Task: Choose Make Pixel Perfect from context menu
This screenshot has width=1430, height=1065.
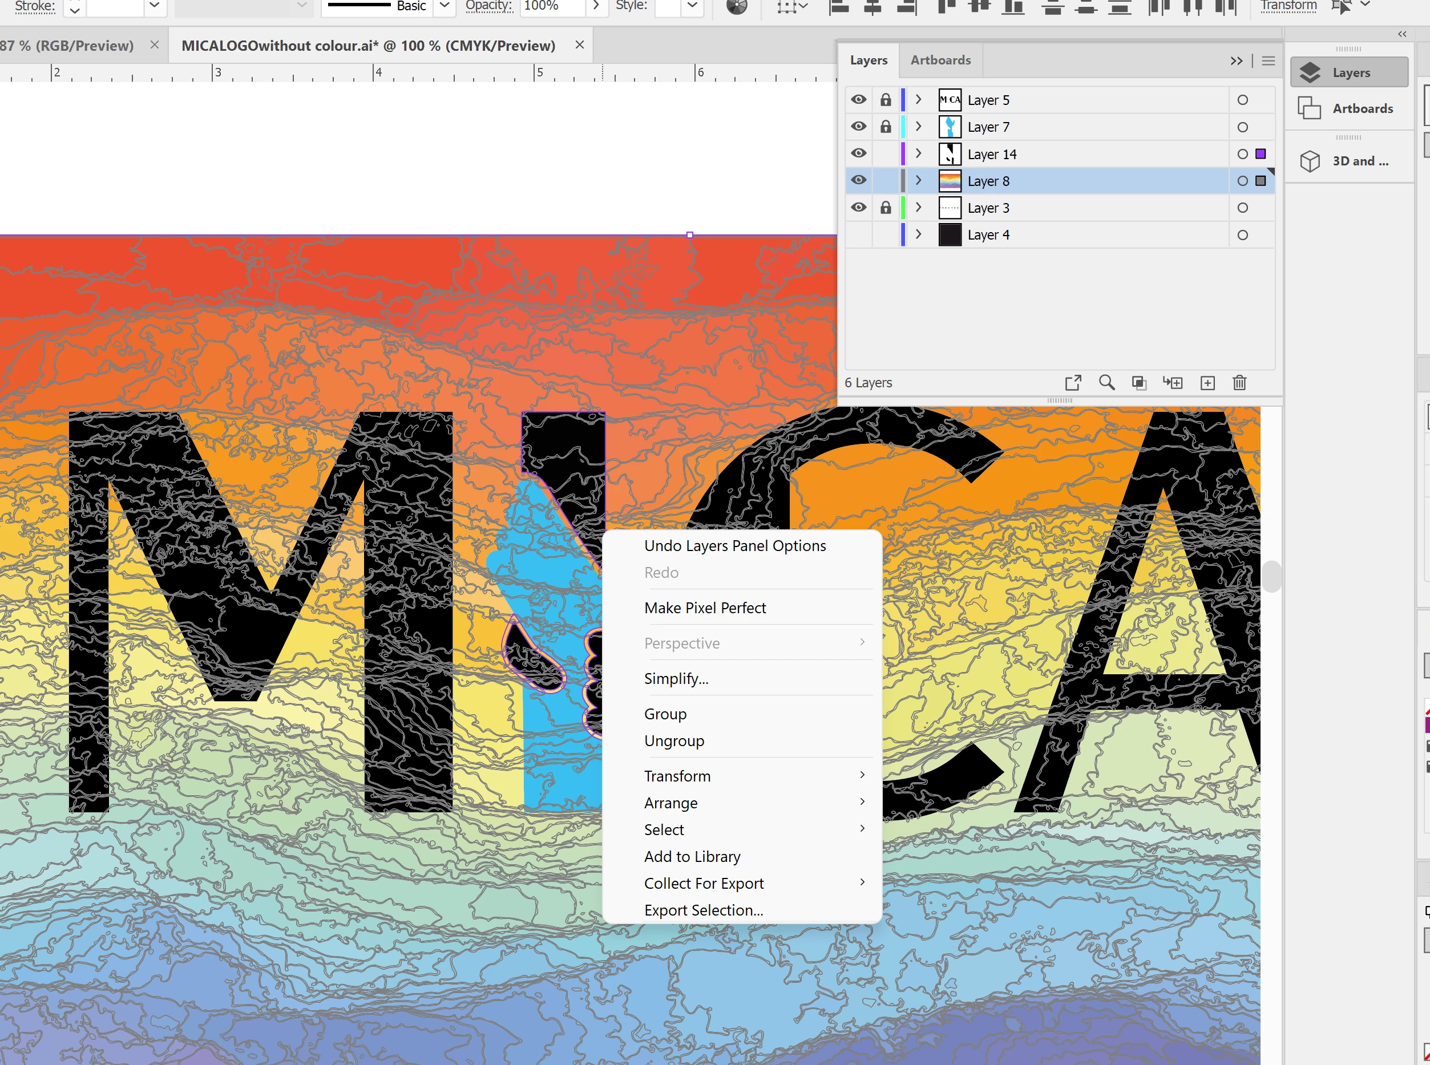Action: [705, 608]
